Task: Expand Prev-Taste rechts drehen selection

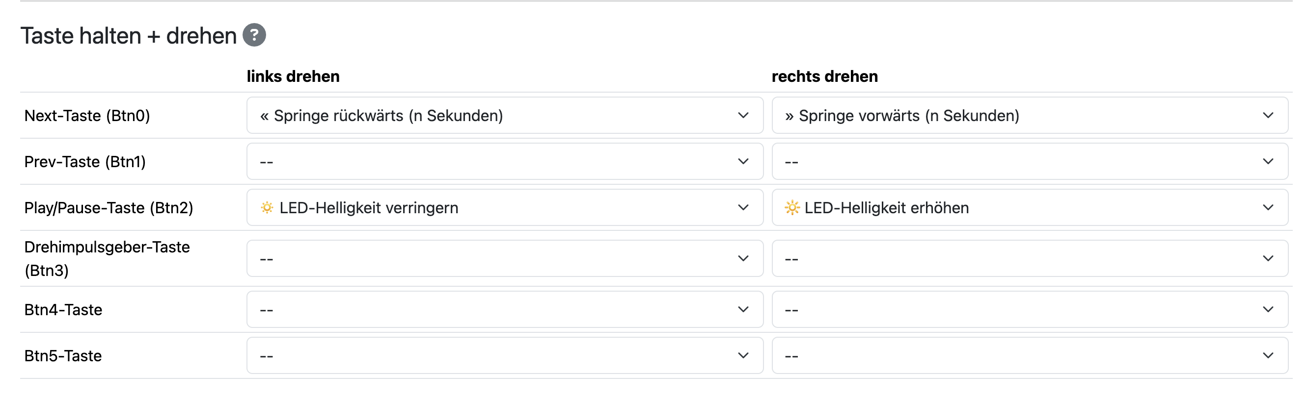Action: (x=1030, y=162)
